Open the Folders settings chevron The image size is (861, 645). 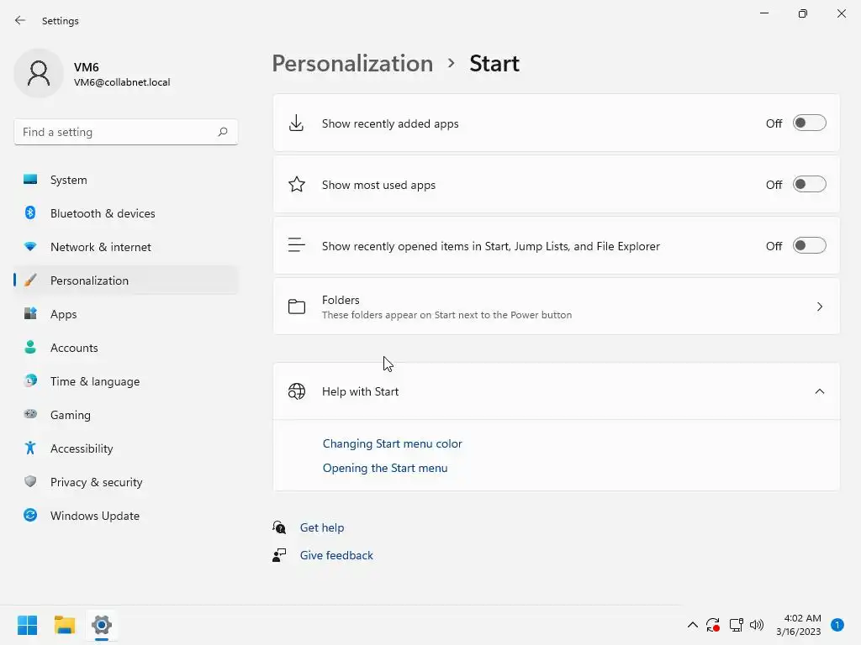tap(820, 307)
